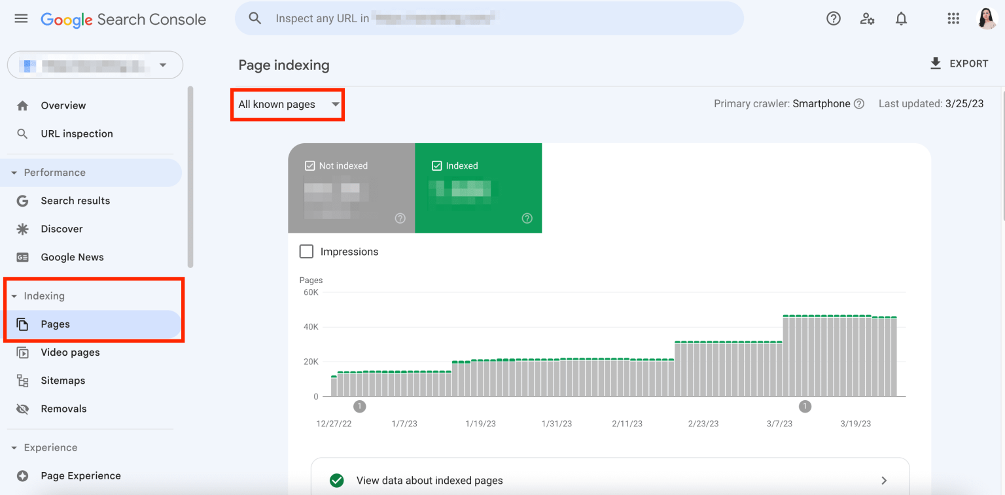
Task: Click the Export button
Action: (959, 63)
